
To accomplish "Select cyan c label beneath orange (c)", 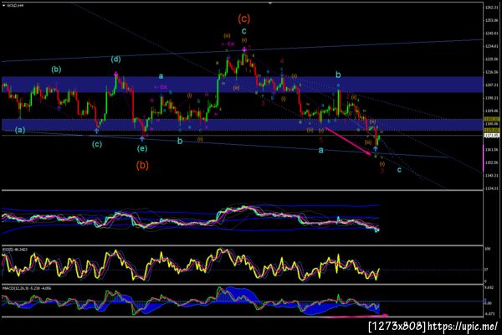I will 244,31.
